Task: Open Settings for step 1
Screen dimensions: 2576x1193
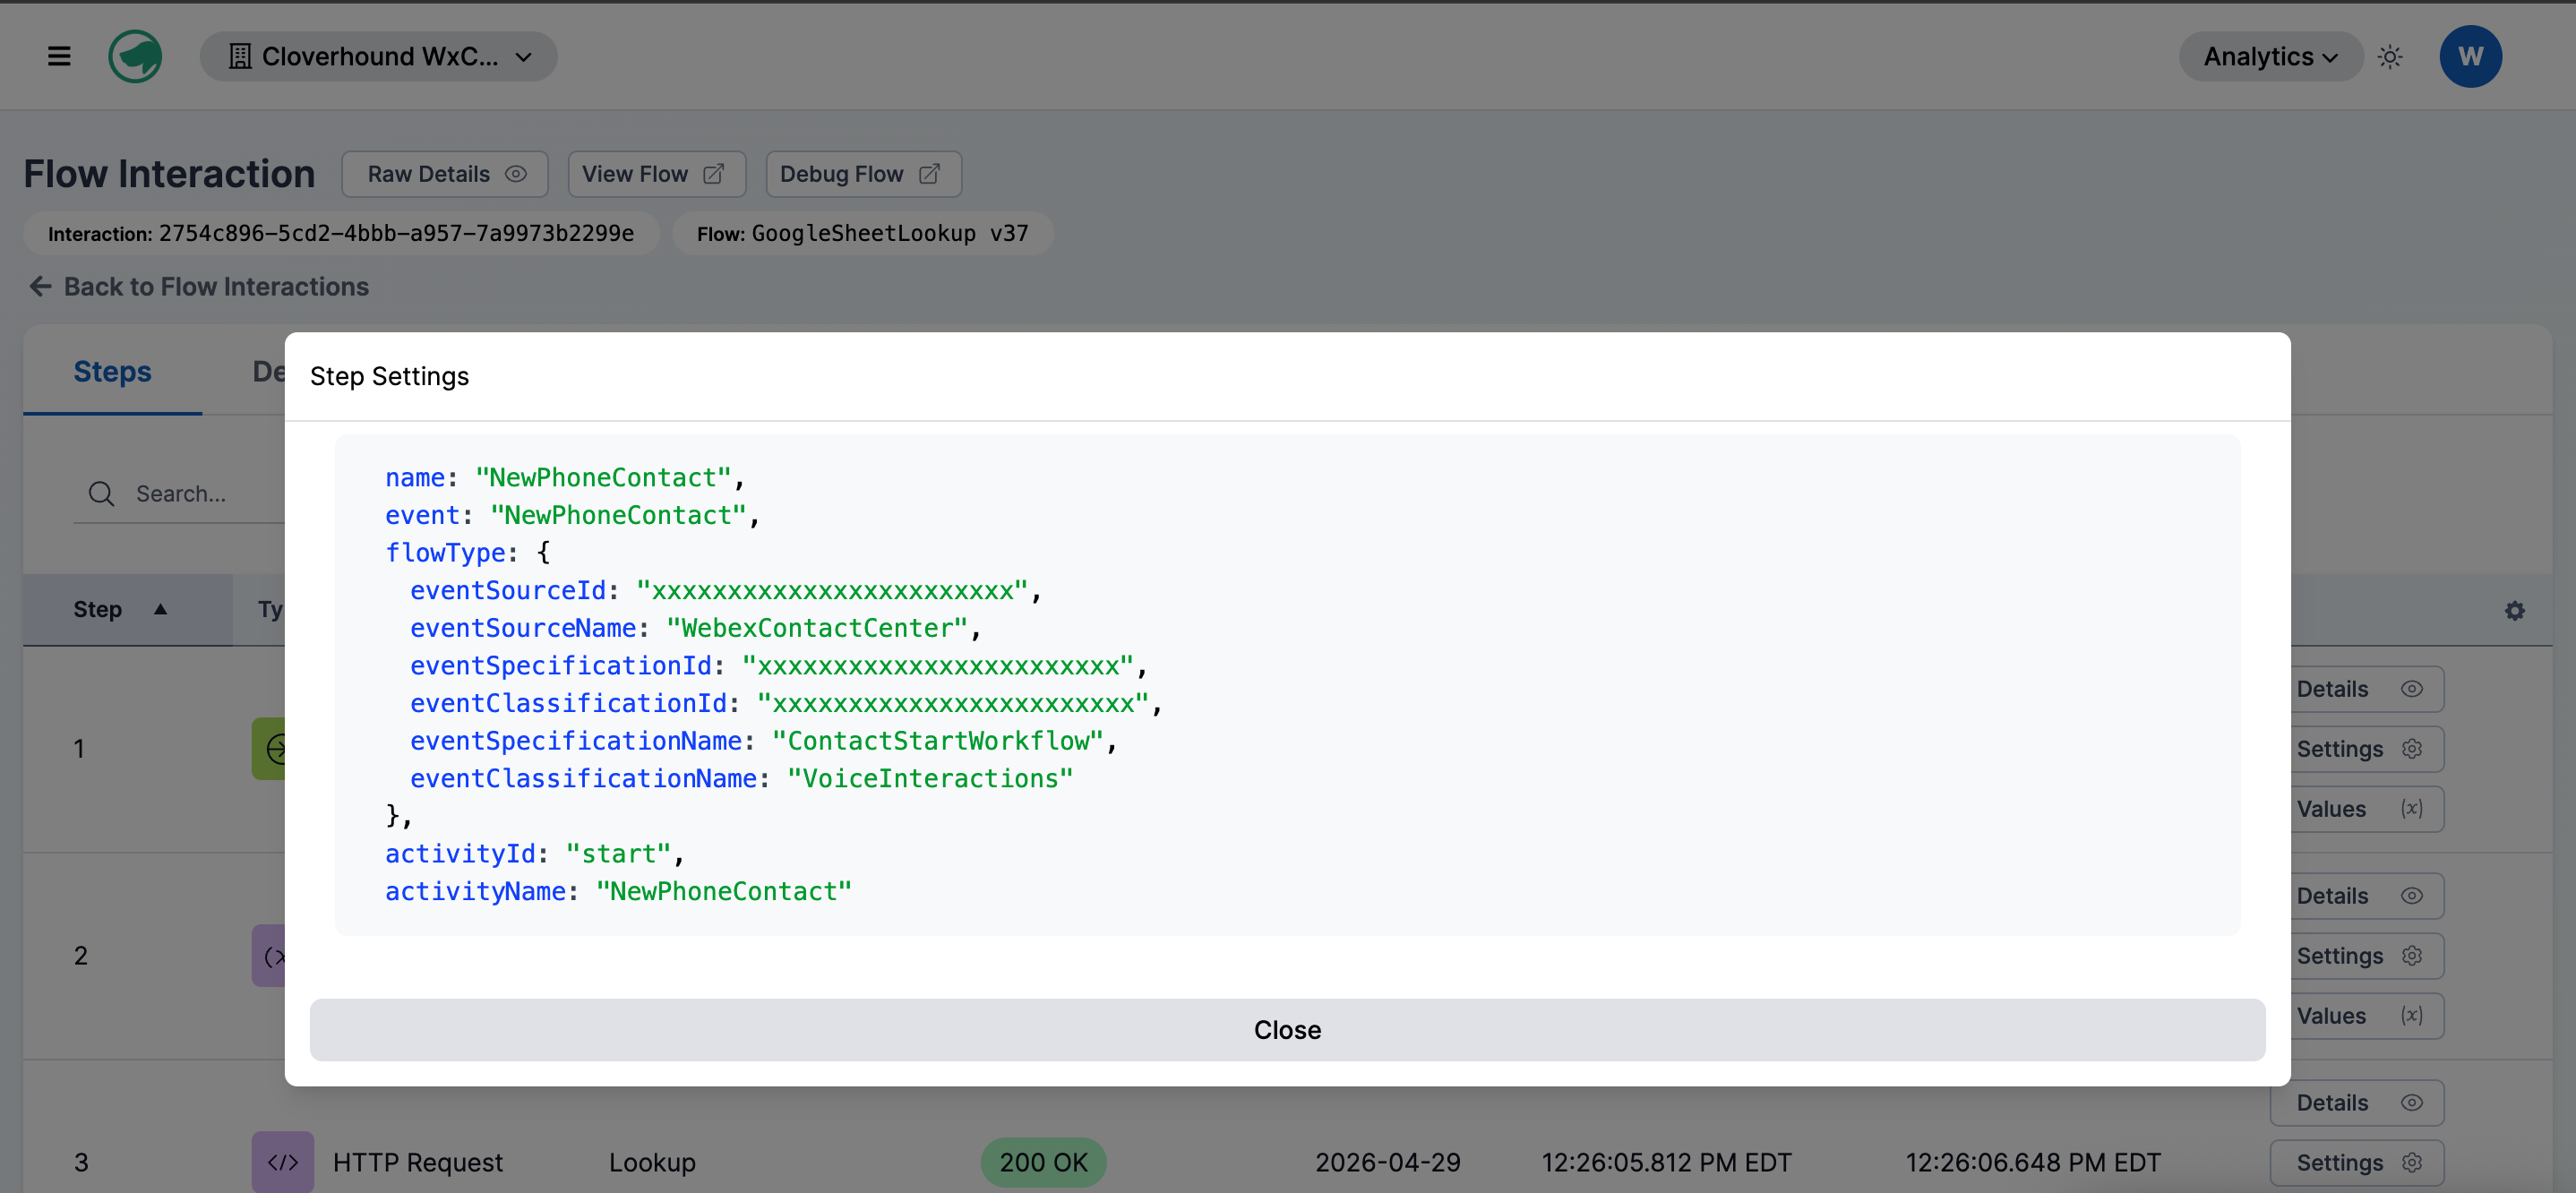Action: (2367, 749)
